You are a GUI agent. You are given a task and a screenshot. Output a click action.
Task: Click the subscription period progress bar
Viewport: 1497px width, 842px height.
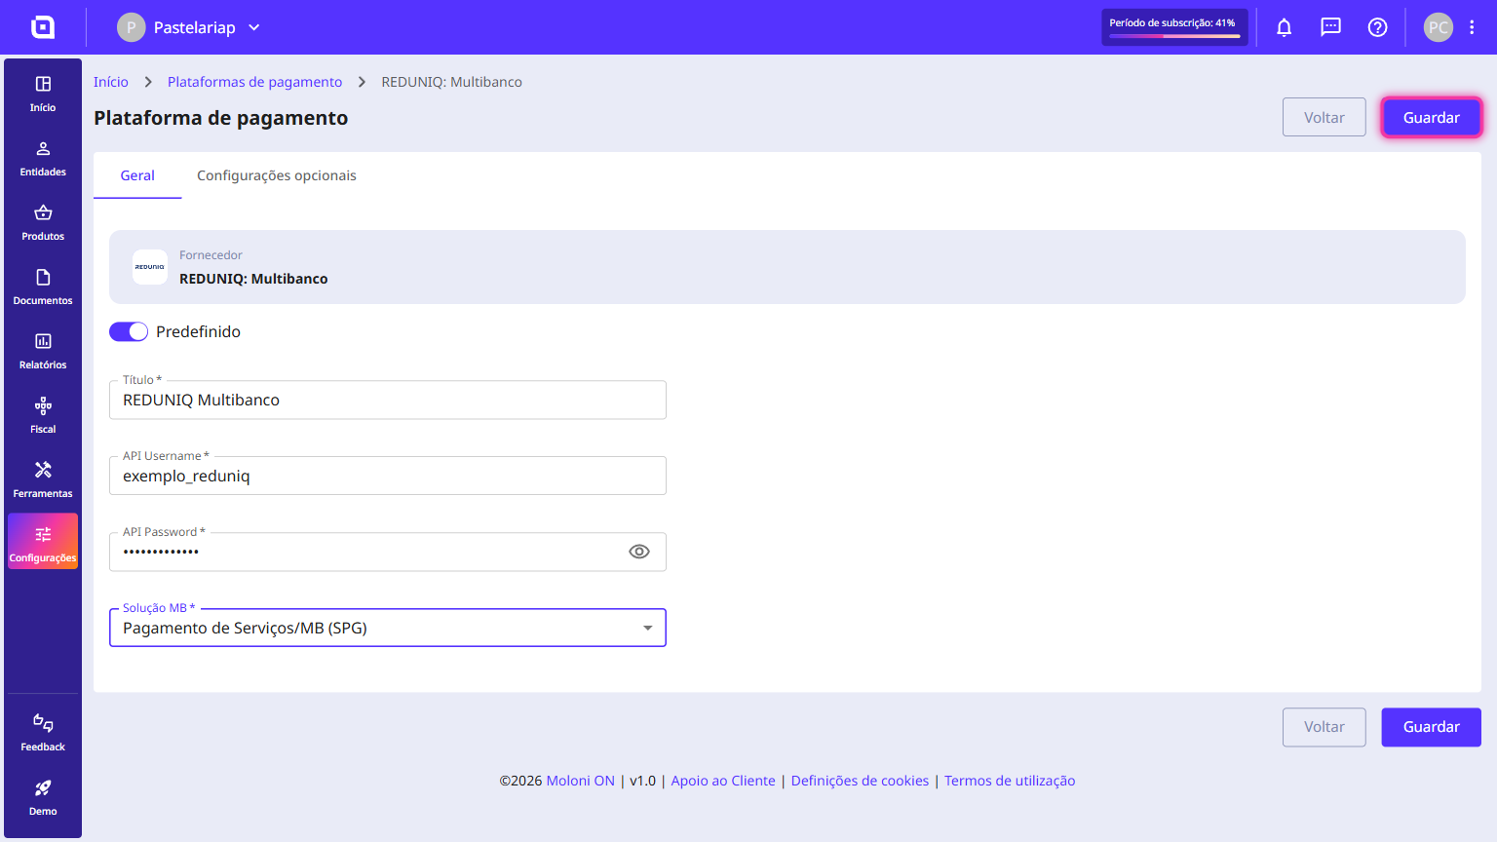coord(1174,36)
